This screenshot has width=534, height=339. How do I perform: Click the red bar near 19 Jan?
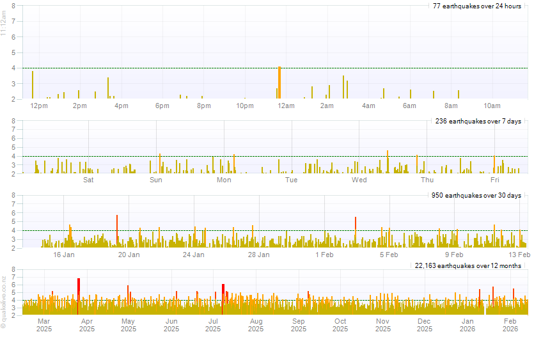(x=117, y=230)
